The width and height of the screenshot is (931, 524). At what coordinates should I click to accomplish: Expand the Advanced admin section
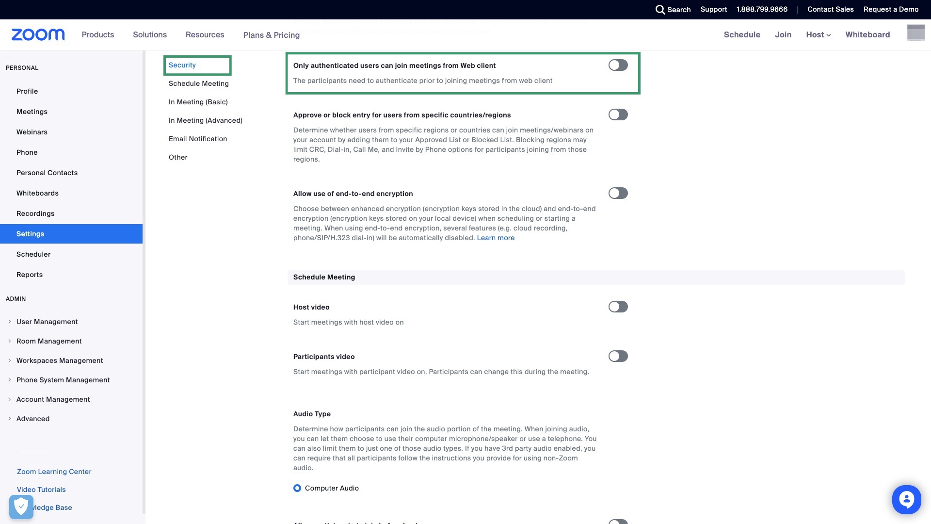point(33,419)
